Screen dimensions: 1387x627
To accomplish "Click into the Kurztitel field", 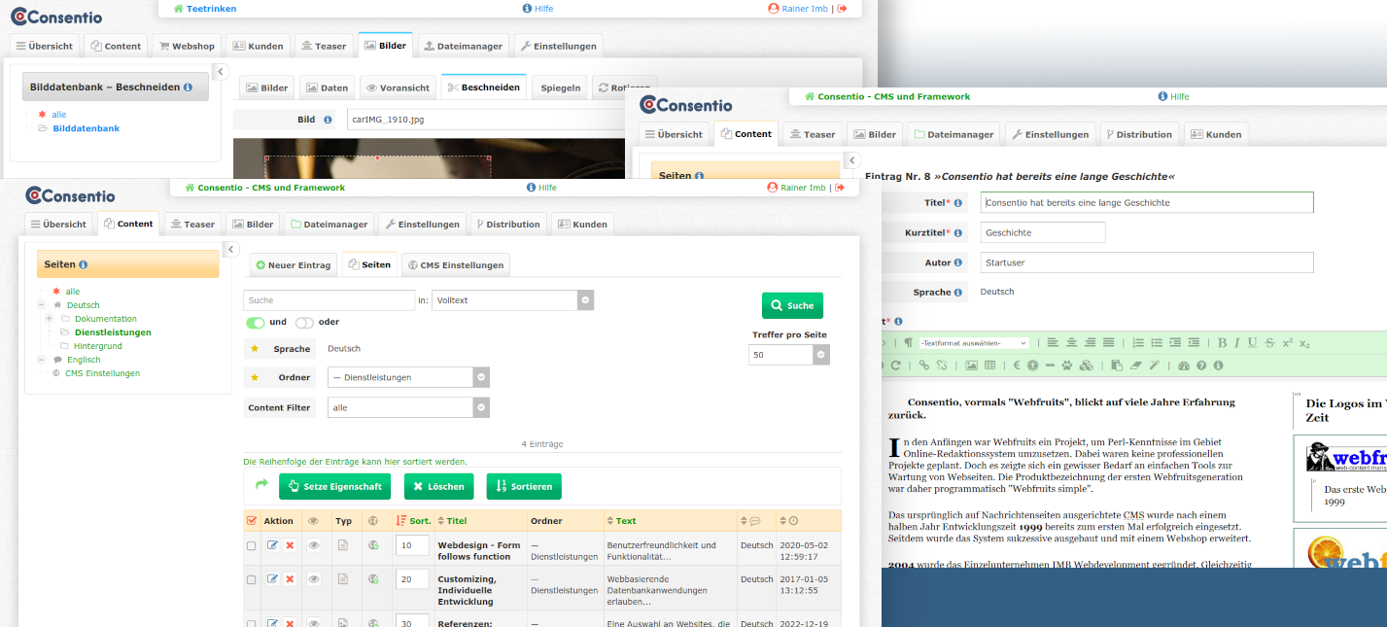I will tap(1043, 233).
